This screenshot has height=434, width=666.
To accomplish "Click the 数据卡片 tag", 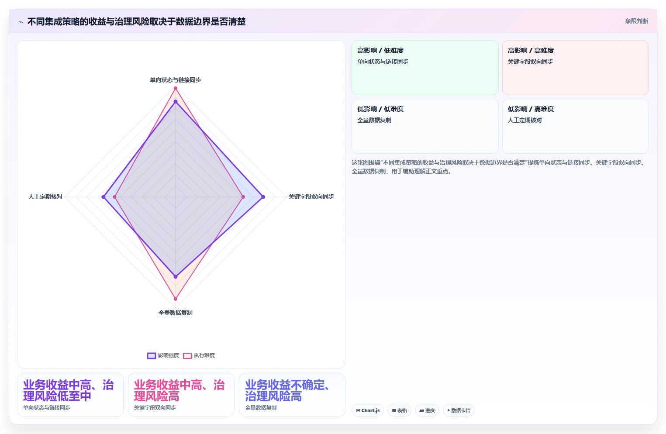I will [459, 410].
